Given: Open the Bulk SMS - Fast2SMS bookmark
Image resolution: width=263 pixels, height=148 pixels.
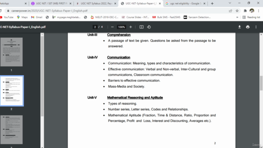Looking at the screenshot, I should click(166, 17).
